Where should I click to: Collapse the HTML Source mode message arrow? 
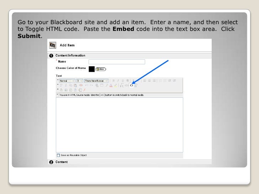57,95
